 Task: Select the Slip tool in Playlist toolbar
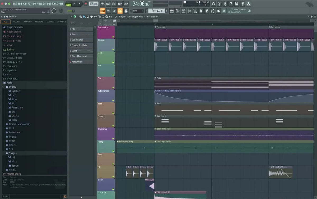95,17
